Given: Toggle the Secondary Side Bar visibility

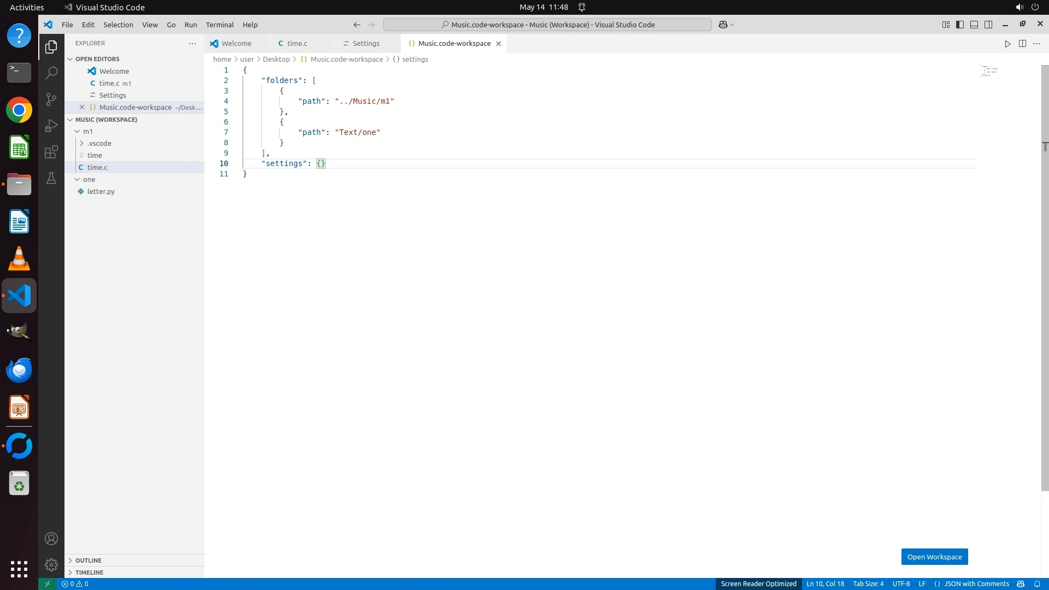Looking at the screenshot, I should [x=988, y=25].
